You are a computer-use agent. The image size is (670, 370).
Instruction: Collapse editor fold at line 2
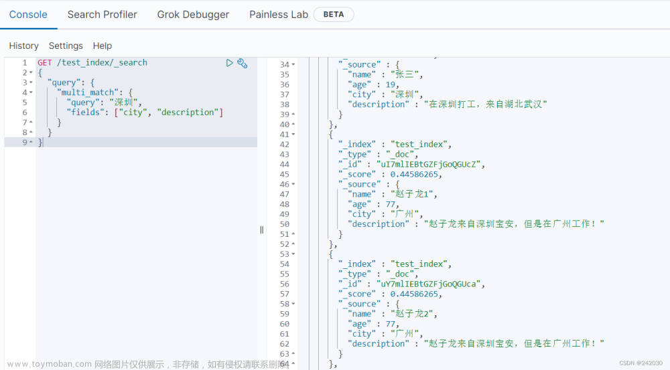31,72
